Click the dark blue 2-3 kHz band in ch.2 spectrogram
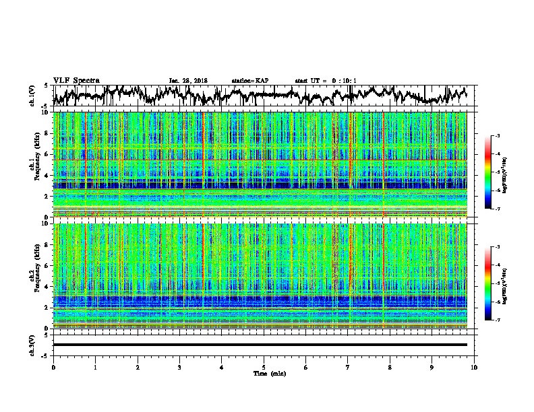This screenshot has width=534, height=412. pos(260,302)
